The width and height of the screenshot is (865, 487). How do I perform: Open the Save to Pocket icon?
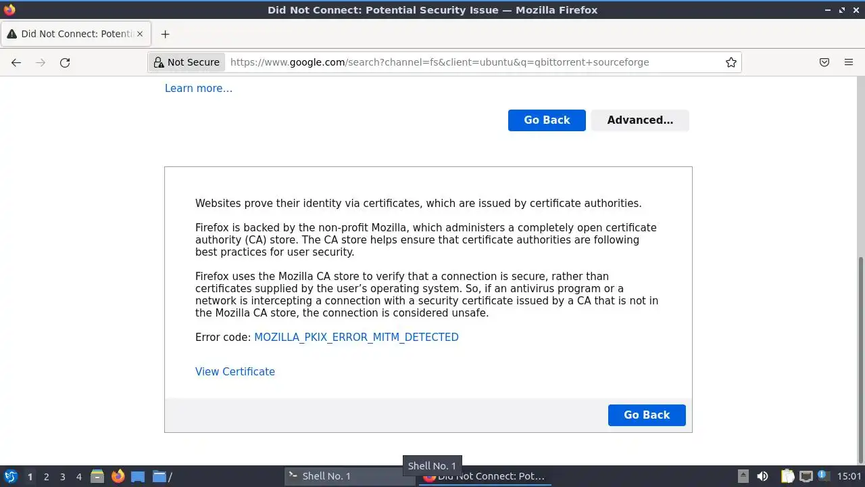point(824,62)
